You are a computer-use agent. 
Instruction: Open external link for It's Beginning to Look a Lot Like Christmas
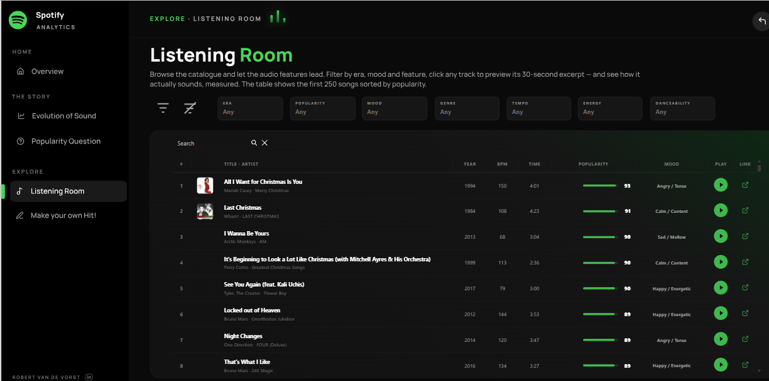[x=745, y=262]
